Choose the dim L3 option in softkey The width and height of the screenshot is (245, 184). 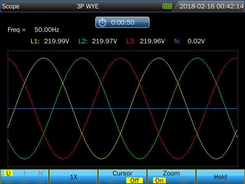click(x=41, y=181)
